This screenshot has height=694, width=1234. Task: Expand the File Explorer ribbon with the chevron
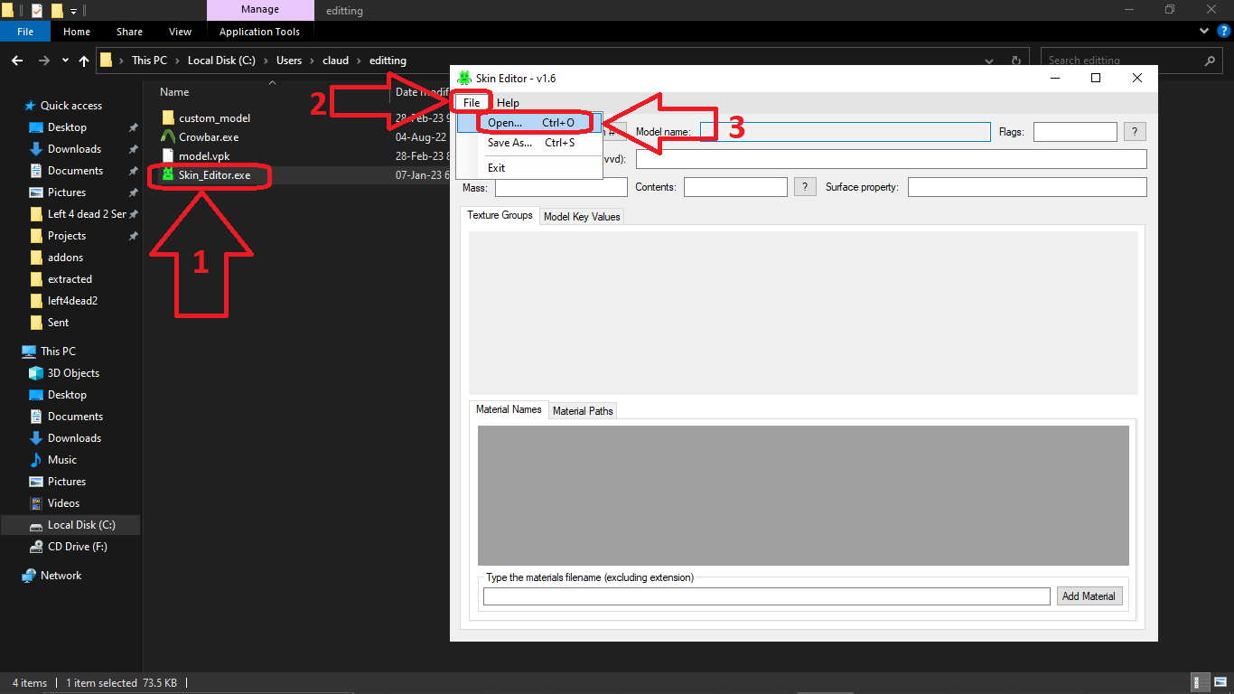point(1203,32)
